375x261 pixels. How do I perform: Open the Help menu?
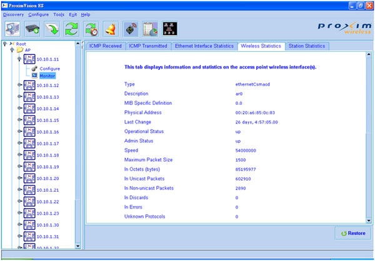86,14
